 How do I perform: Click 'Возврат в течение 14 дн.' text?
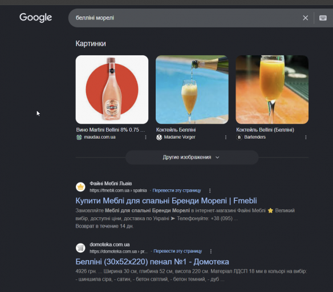[104, 226]
